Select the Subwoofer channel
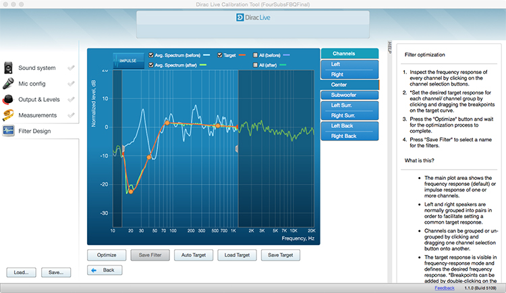The image size is (506, 293). pos(349,95)
